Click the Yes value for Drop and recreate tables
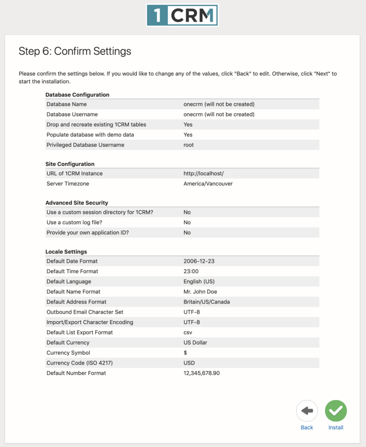This screenshot has height=447, width=366. tap(188, 124)
